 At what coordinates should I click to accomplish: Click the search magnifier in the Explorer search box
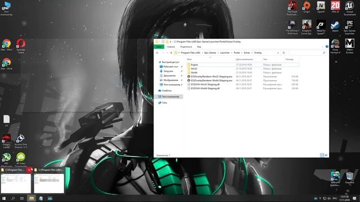(324, 53)
